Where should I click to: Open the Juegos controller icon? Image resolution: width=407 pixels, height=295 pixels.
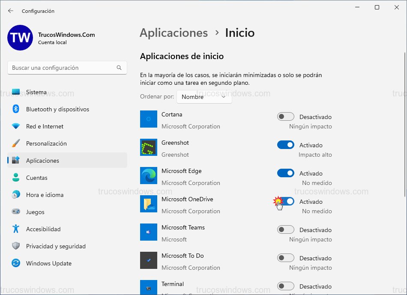(16, 212)
